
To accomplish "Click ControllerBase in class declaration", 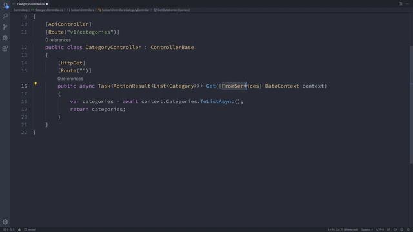I will [172, 47].
